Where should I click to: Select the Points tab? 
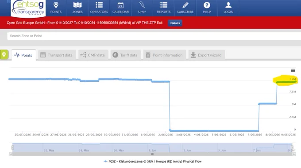(23, 55)
